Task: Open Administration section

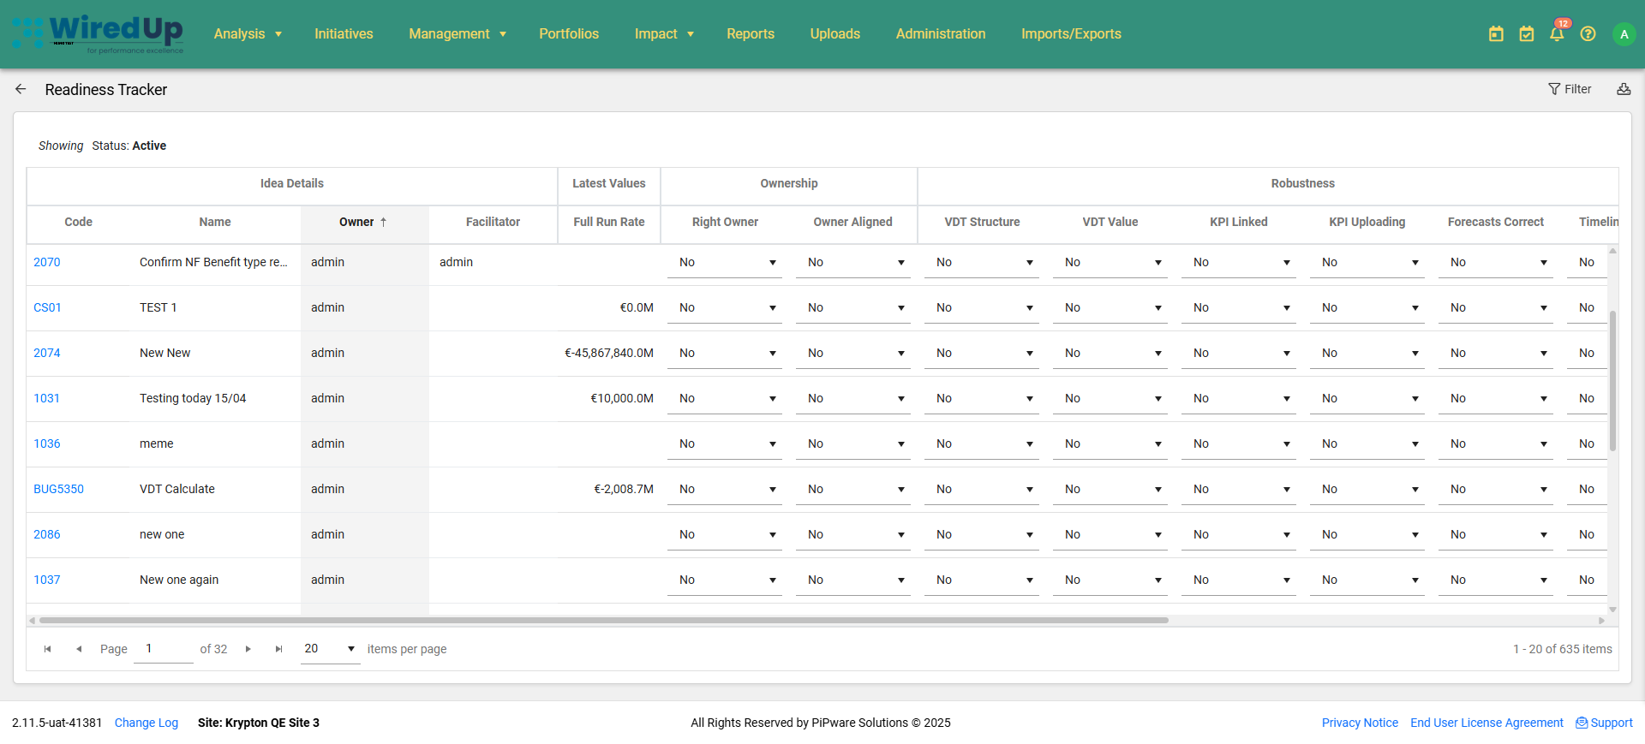Action: tap(941, 34)
